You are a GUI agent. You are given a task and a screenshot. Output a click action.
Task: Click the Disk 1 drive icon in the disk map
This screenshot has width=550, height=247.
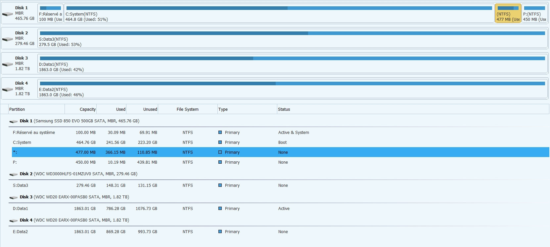tap(8, 14)
